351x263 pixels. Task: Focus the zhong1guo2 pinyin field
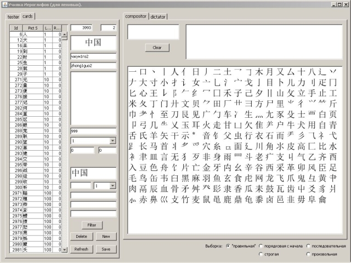(x=93, y=66)
